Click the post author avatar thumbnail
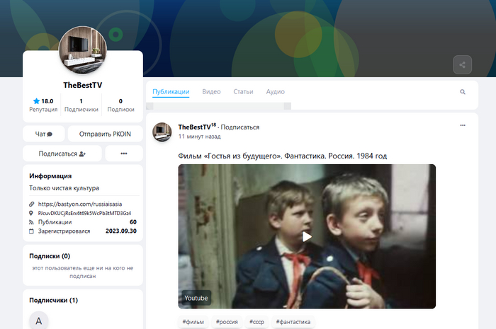 (162, 132)
